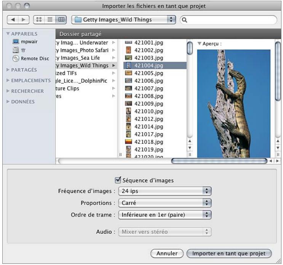The height and width of the screenshot is (265, 283).
Task: Go forward with the right arrow button
Action: [24, 19]
